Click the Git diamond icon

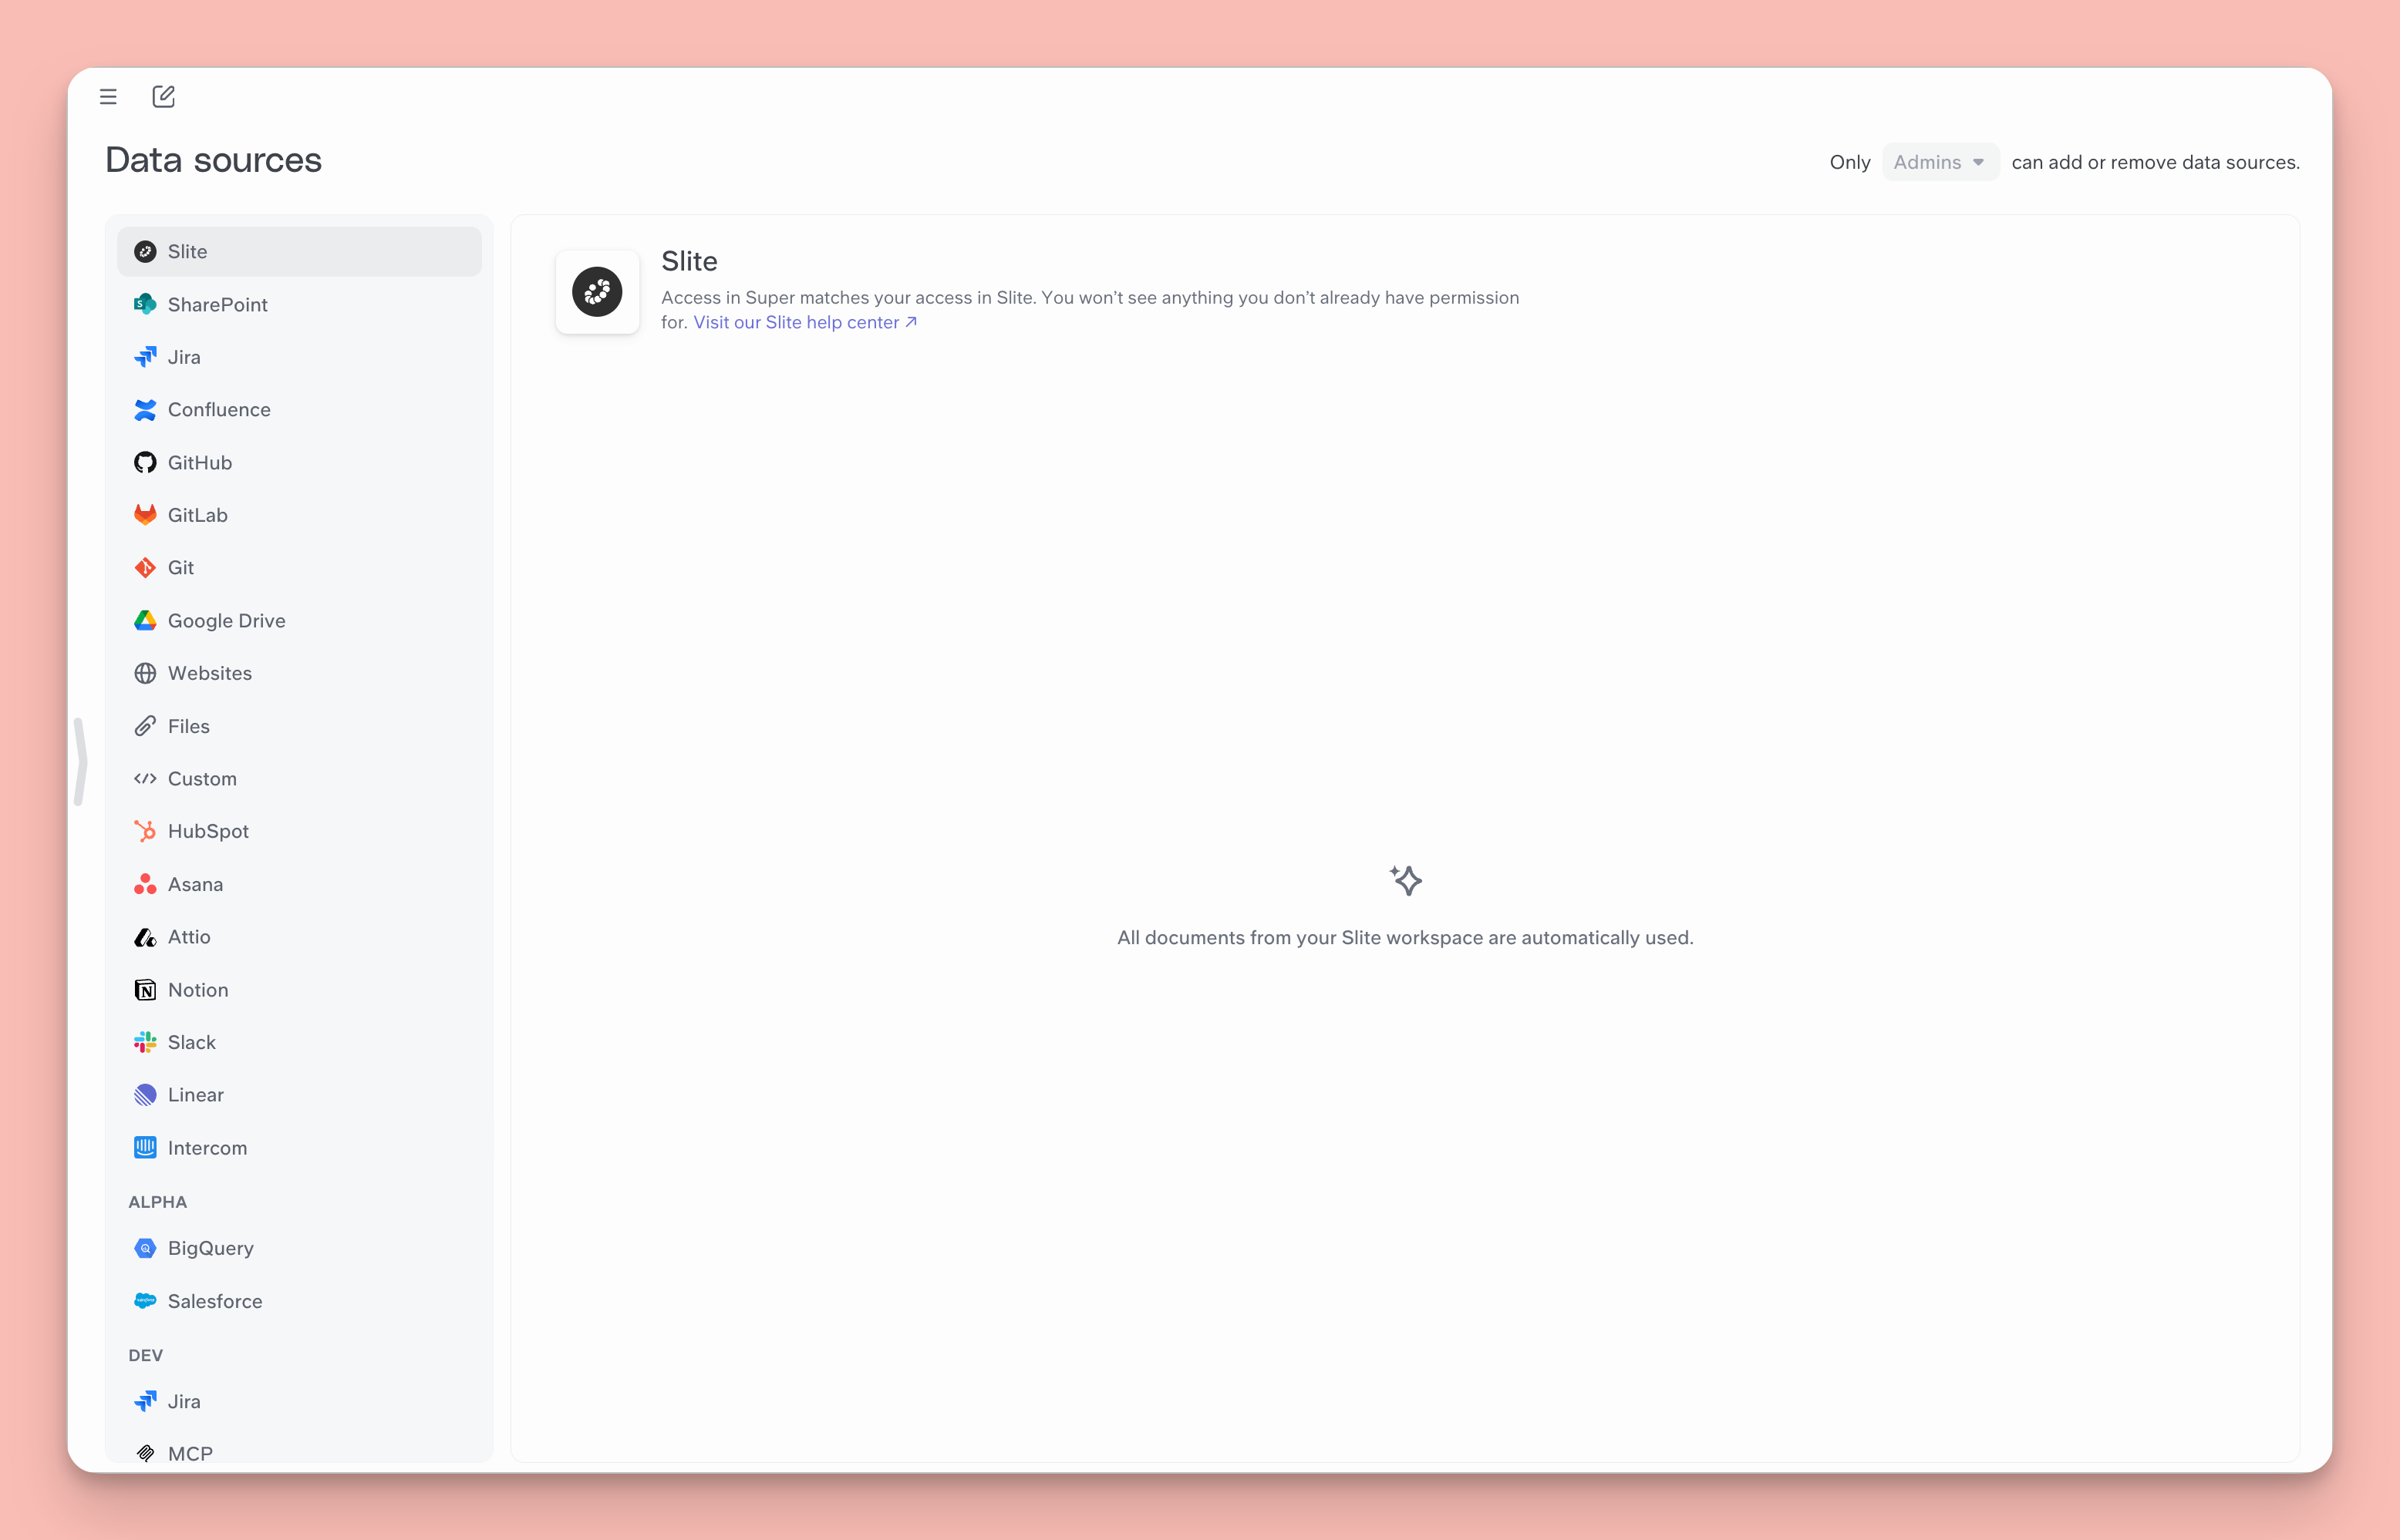[x=145, y=568]
